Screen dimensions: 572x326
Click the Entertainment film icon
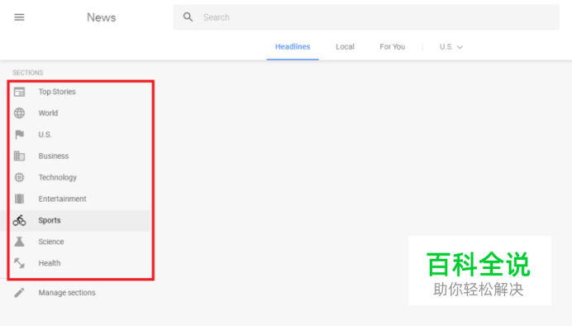click(19, 199)
